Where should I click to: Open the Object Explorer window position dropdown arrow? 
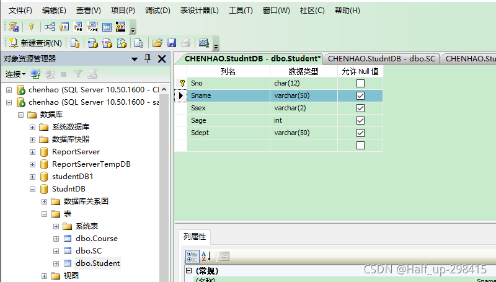[x=135, y=59]
